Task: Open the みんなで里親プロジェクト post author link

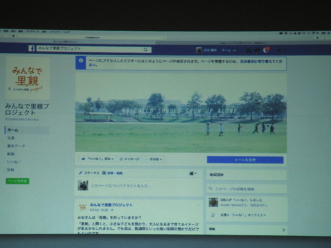Action: click(111, 205)
